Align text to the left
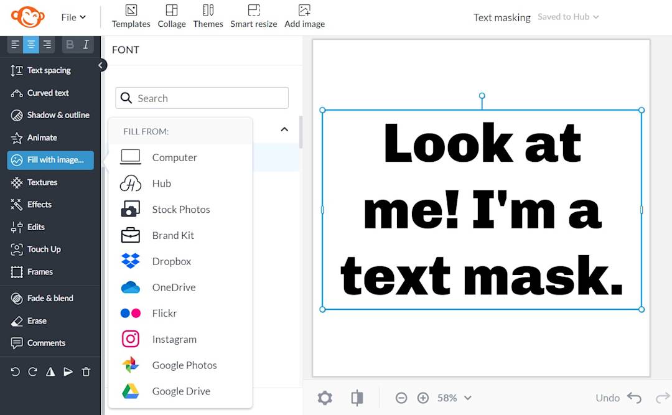The width and height of the screenshot is (672, 415). coord(15,44)
